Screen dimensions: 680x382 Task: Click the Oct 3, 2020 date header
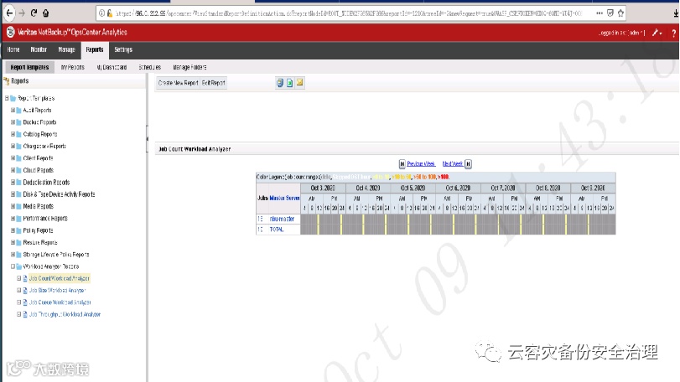(323, 188)
